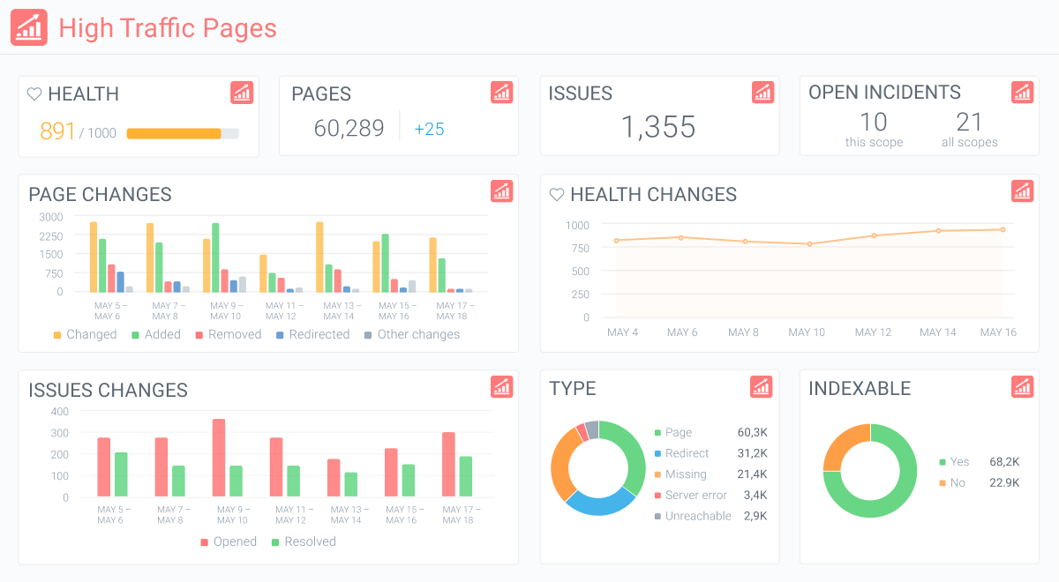Toggle the Removed legend in Page Changes
The height and width of the screenshot is (582, 1059).
232,334
